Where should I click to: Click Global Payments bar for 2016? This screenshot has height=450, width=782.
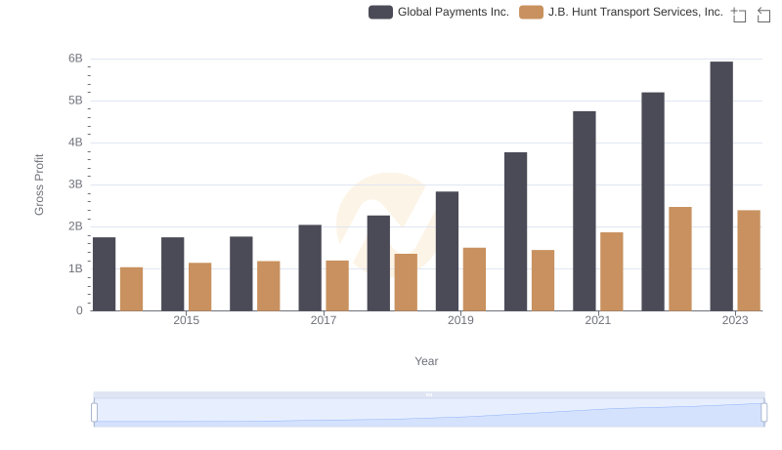(241, 273)
